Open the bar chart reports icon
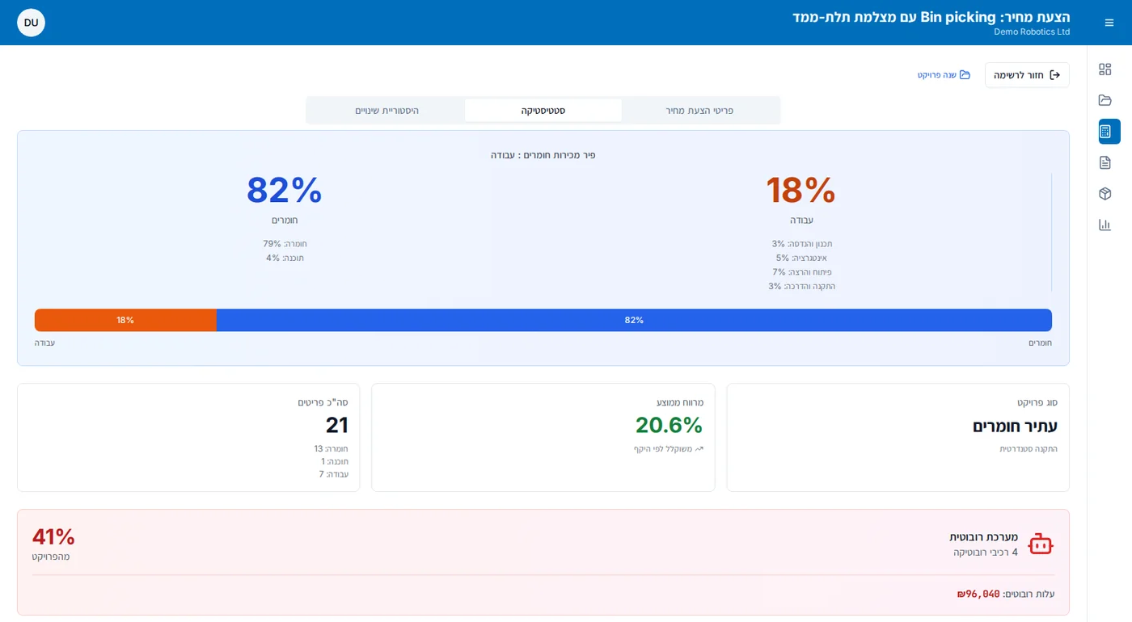The width and height of the screenshot is (1132, 622). (x=1105, y=225)
